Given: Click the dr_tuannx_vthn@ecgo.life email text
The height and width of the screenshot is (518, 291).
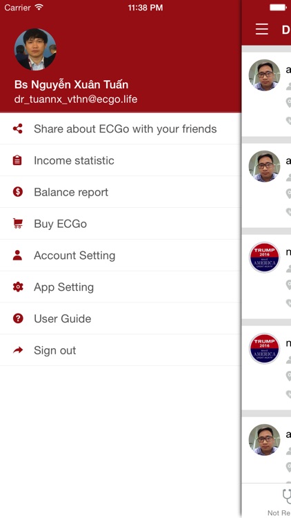Looking at the screenshot, I should pos(76,99).
